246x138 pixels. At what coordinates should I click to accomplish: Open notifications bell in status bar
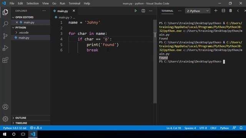pos(241,128)
